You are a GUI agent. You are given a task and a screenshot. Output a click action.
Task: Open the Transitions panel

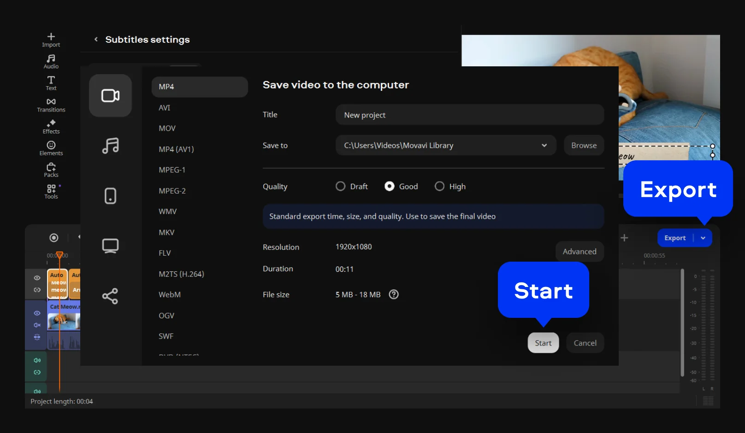(51, 105)
